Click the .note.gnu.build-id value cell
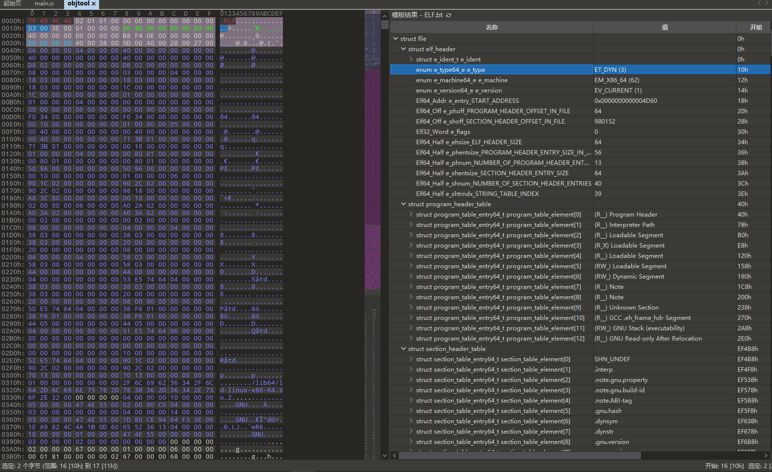The image size is (772, 472). 665,390
